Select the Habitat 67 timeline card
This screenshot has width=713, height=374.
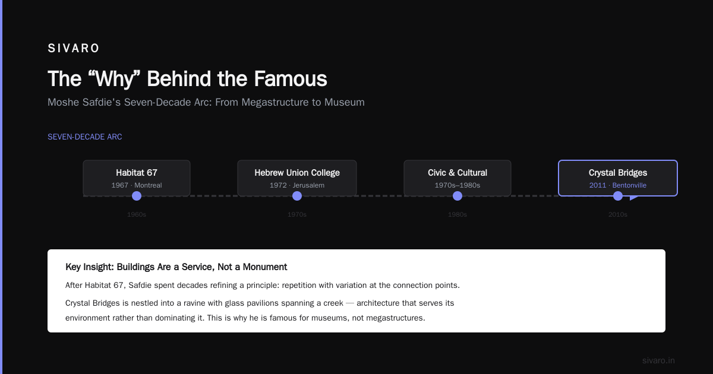click(137, 178)
